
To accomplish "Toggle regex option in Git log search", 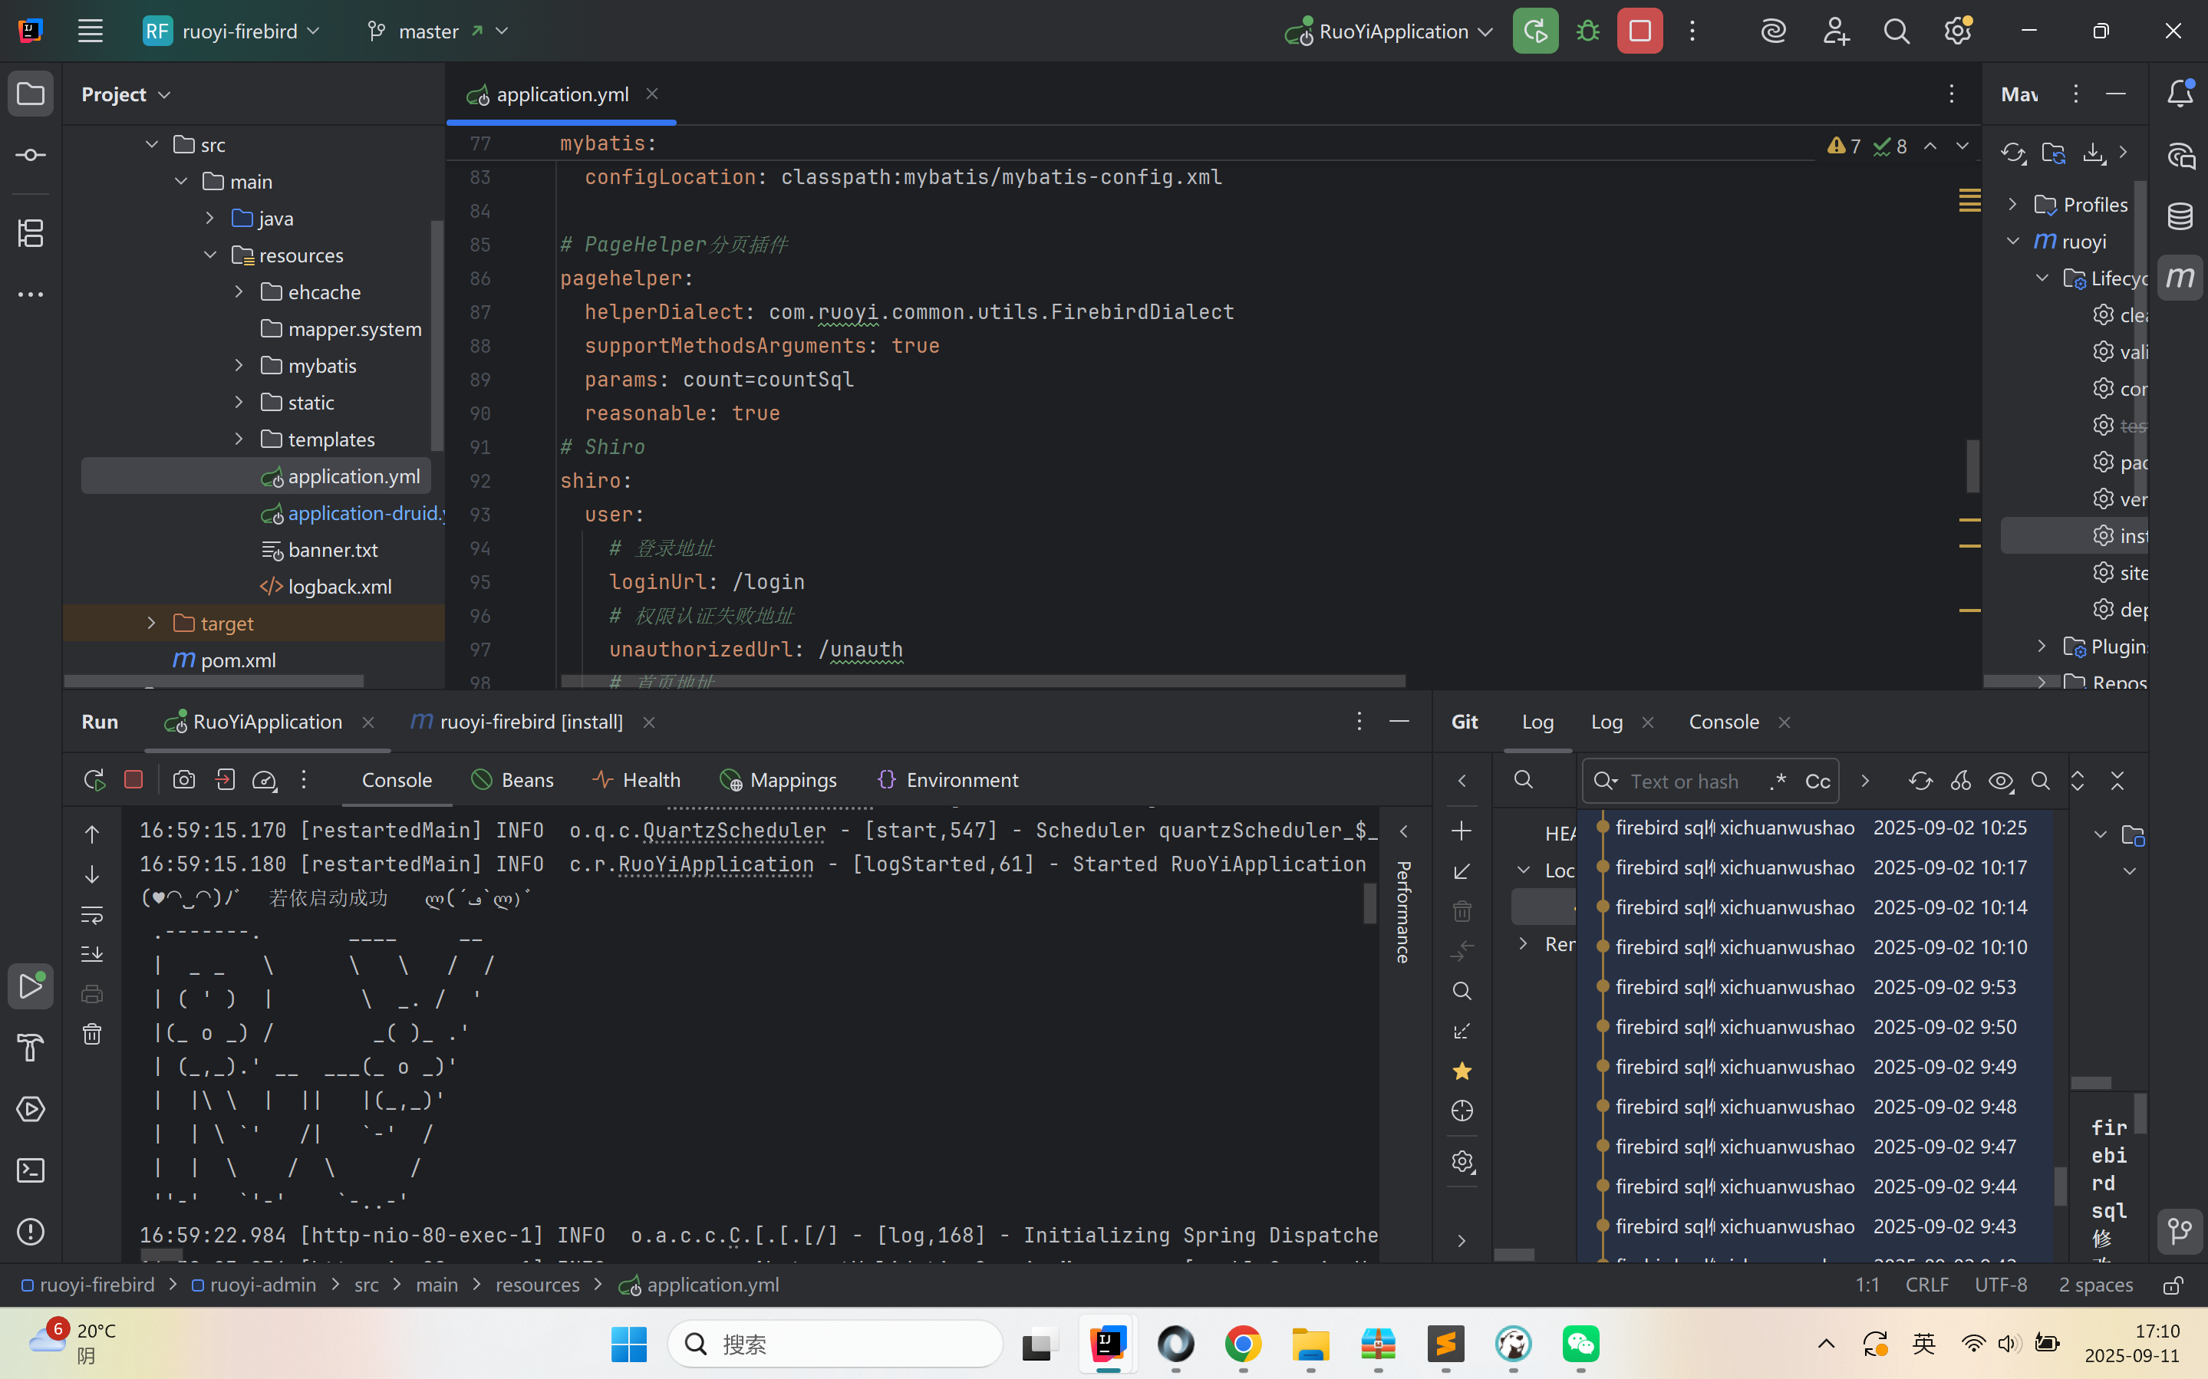I will pyautogui.click(x=1778, y=781).
